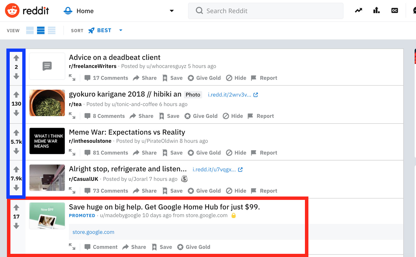Share the Google Home Hub ad

click(134, 247)
